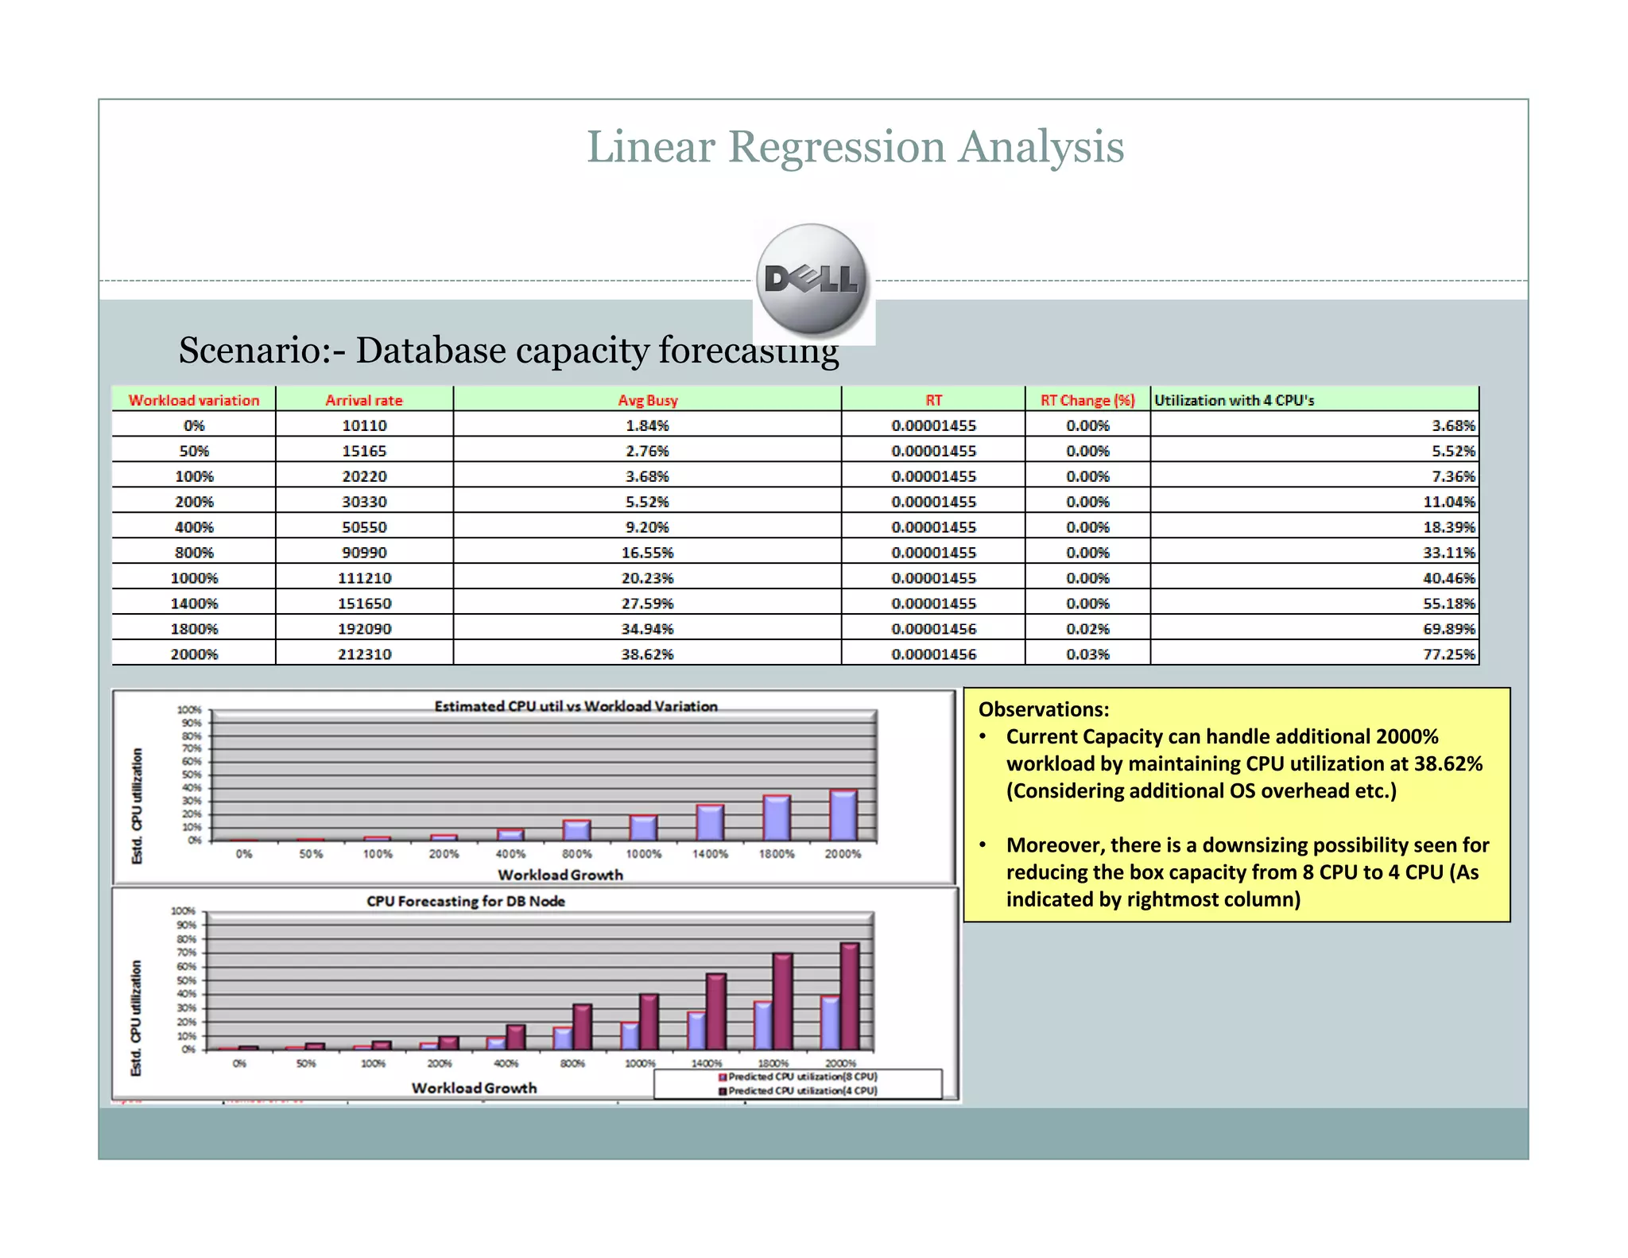
Task: Click the 212310 arrival rate cell
Action: pos(364,654)
